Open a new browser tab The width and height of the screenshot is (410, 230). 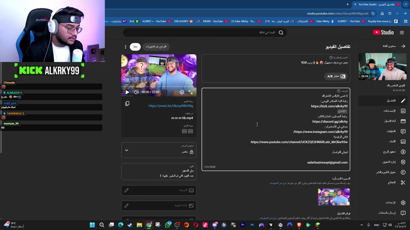point(348,4)
